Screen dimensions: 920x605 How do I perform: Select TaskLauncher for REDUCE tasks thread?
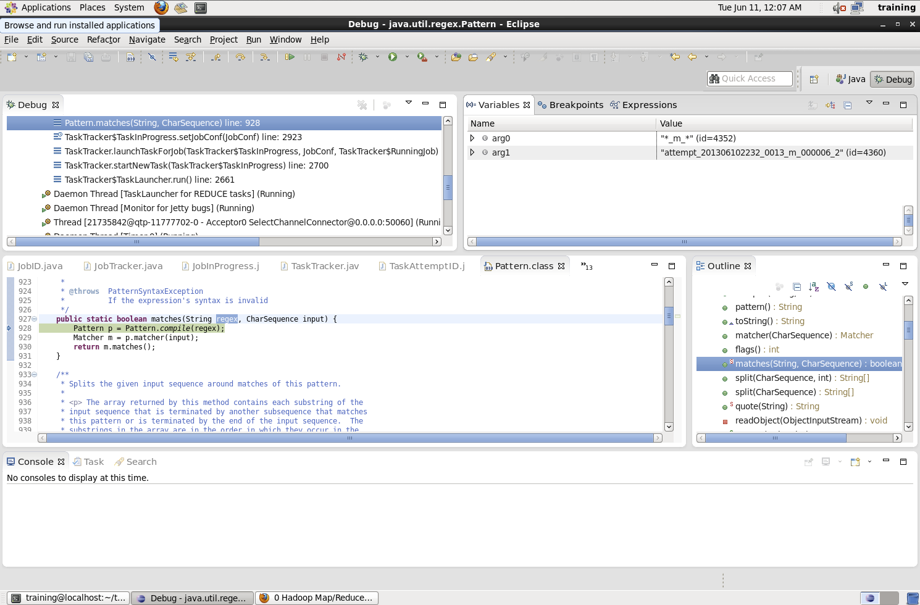pos(174,194)
